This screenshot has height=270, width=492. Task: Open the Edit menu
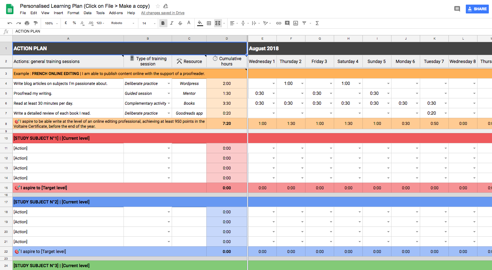click(34, 13)
